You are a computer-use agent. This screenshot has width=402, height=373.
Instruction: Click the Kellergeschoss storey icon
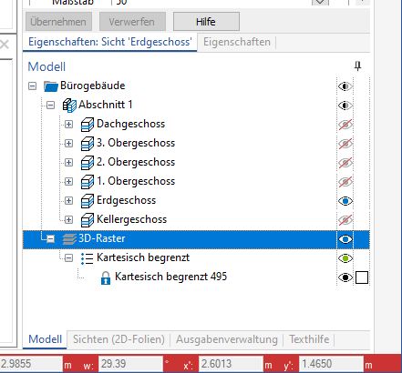pyautogui.click(x=88, y=220)
